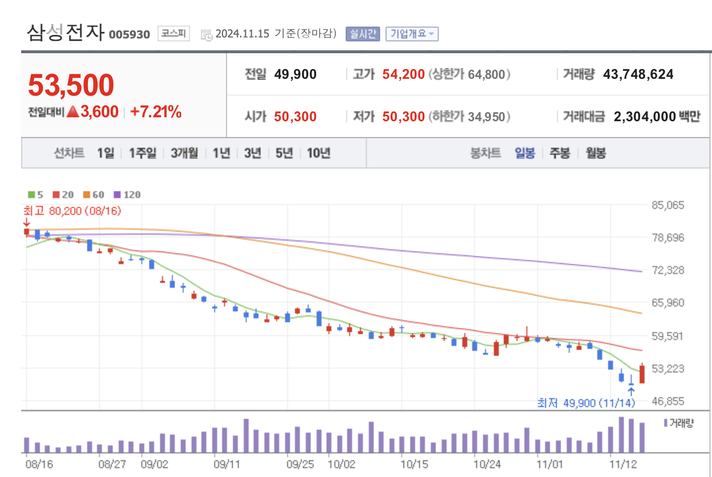The image size is (712, 477).
Task: Open the 기업개요 dropdown
Action: (412, 34)
